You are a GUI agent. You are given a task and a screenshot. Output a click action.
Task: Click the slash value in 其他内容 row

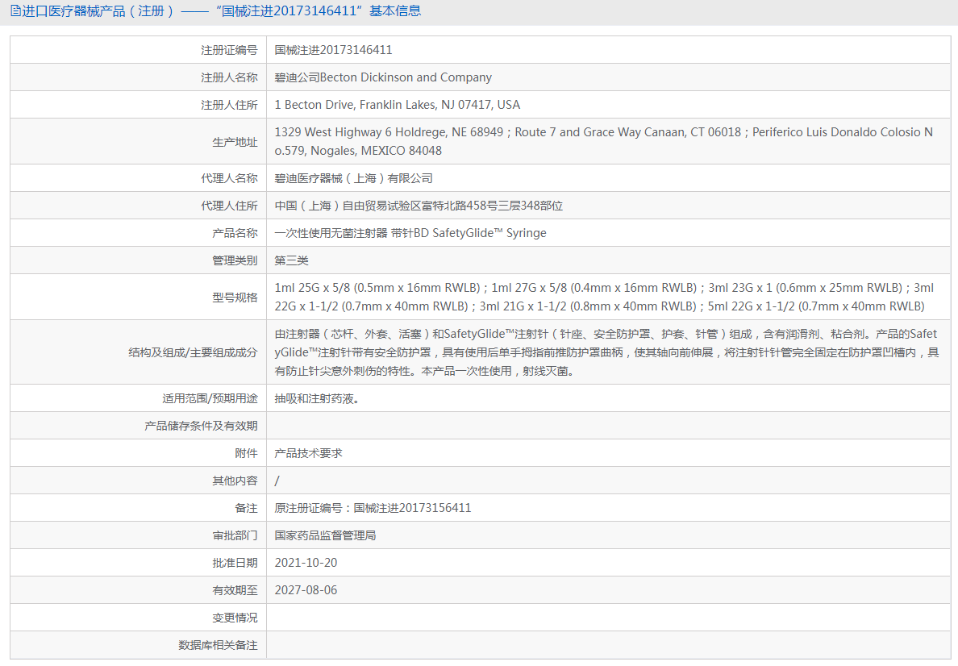click(277, 481)
